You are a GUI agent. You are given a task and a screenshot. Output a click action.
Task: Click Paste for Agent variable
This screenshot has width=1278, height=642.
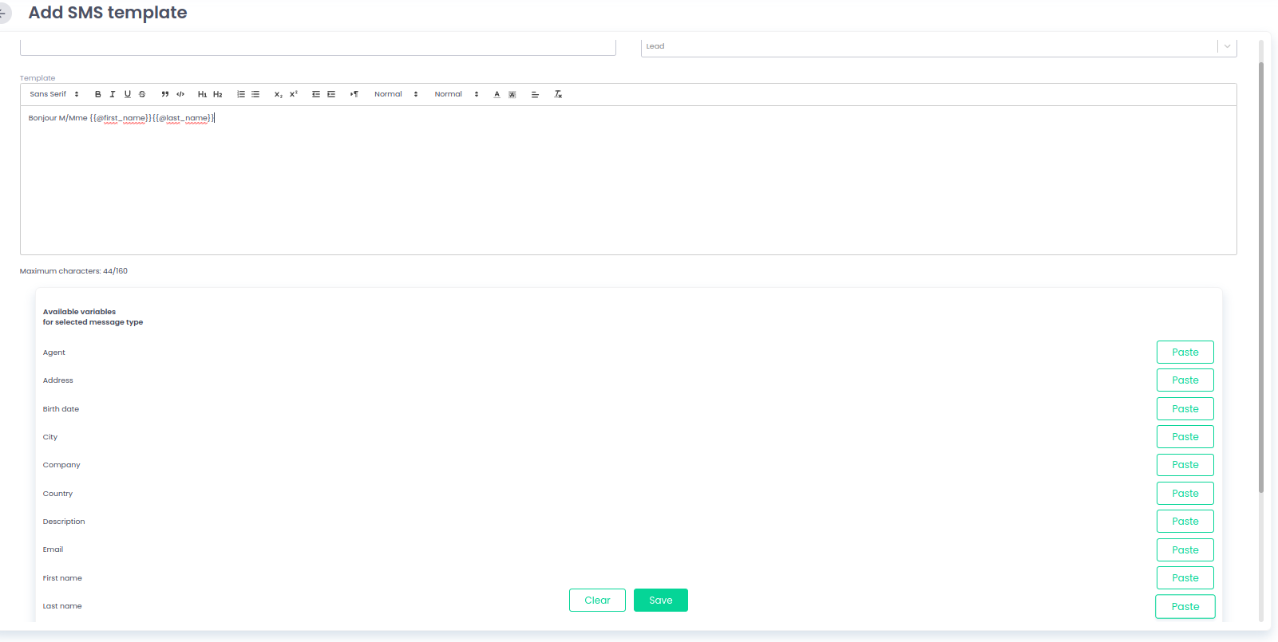[1185, 353]
